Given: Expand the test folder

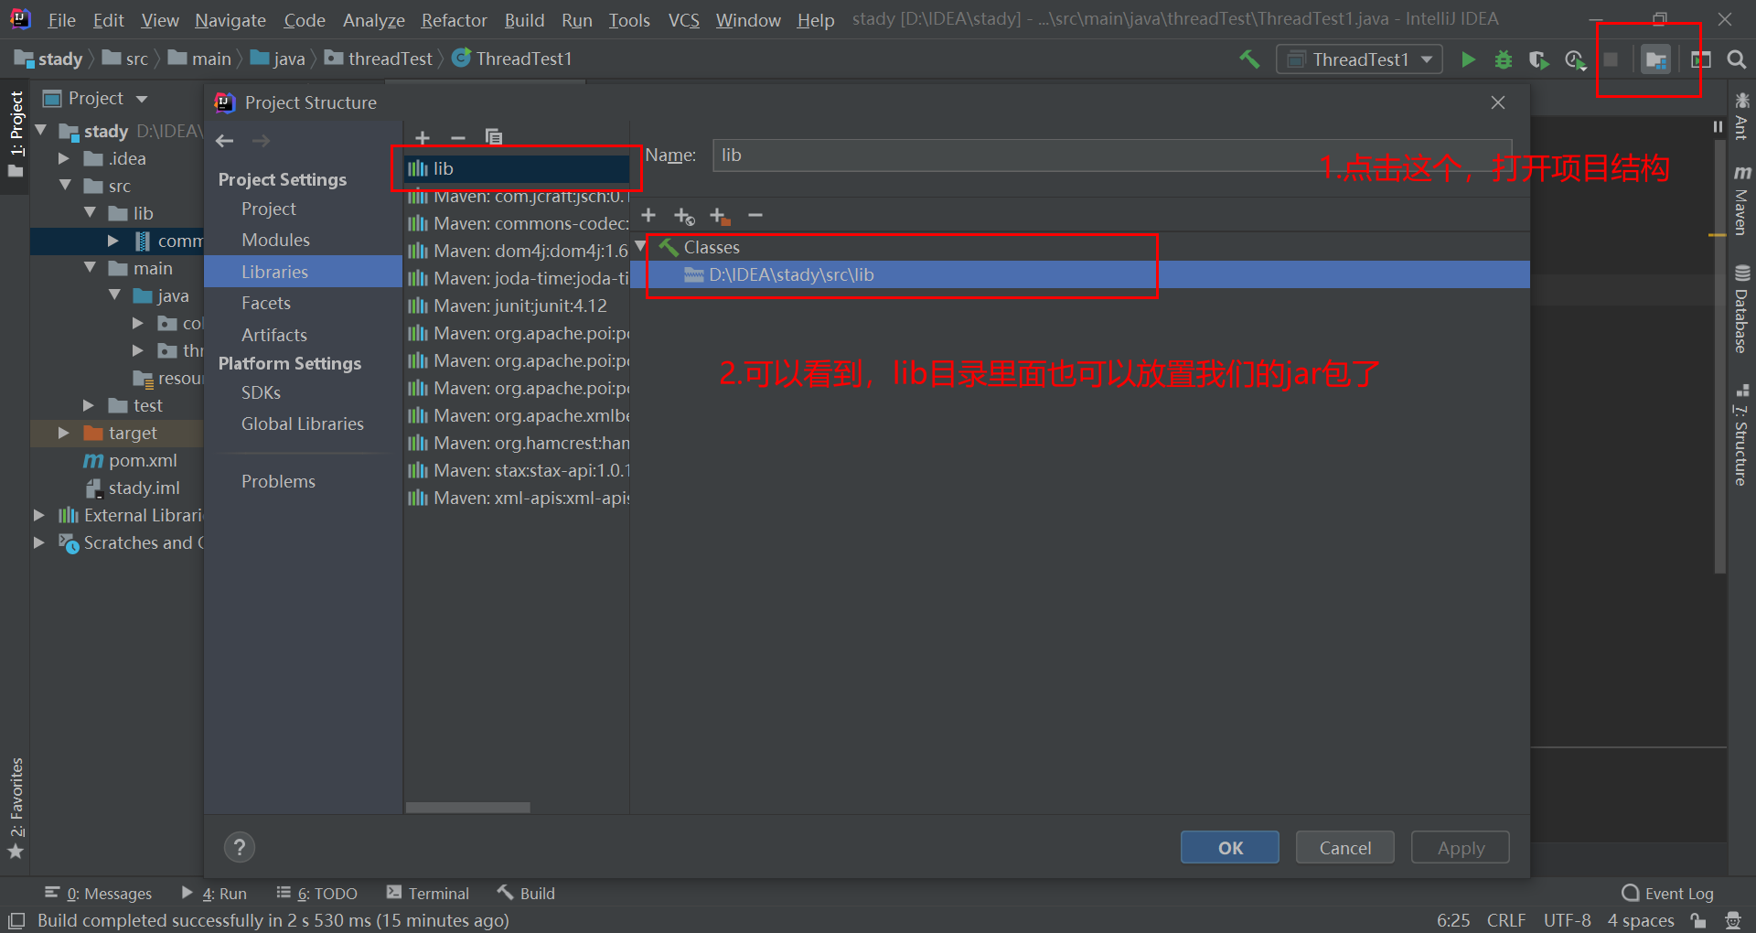Looking at the screenshot, I should [x=89, y=405].
